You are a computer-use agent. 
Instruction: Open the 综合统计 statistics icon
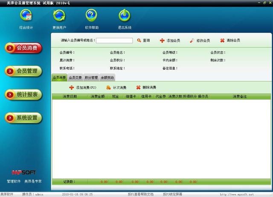tap(26, 16)
